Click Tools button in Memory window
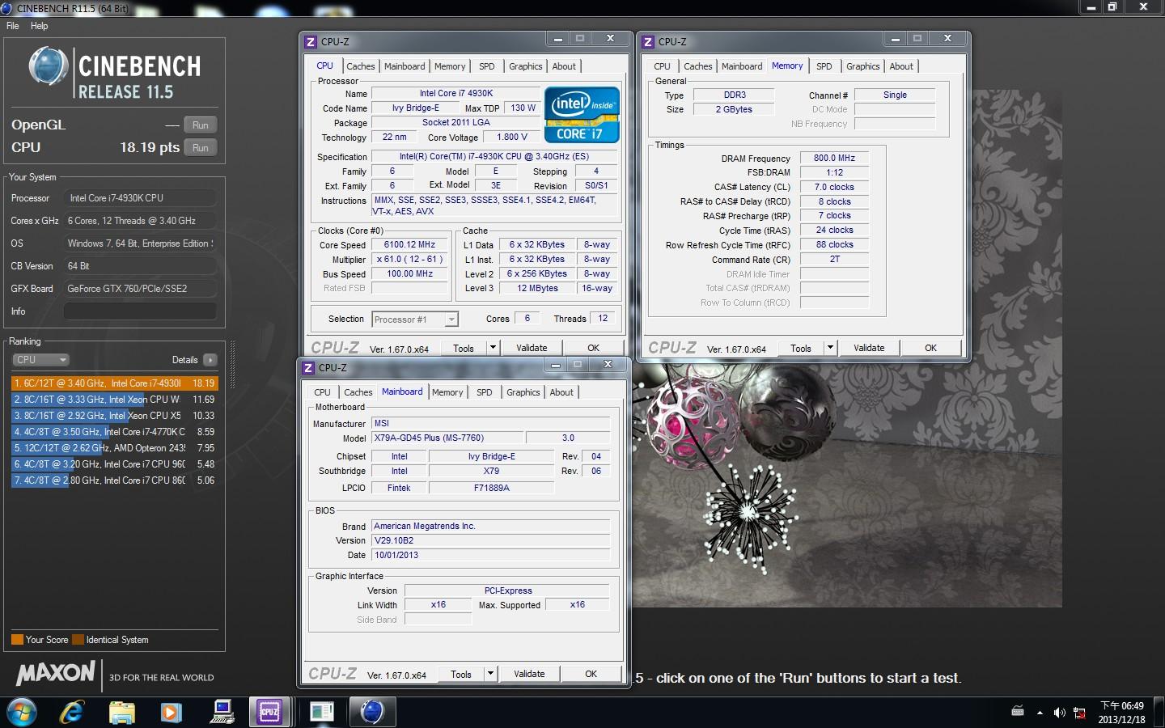 801,348
